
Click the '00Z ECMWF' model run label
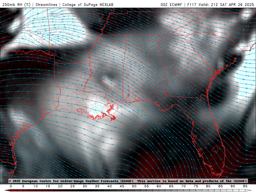click(x=171, y=4)
